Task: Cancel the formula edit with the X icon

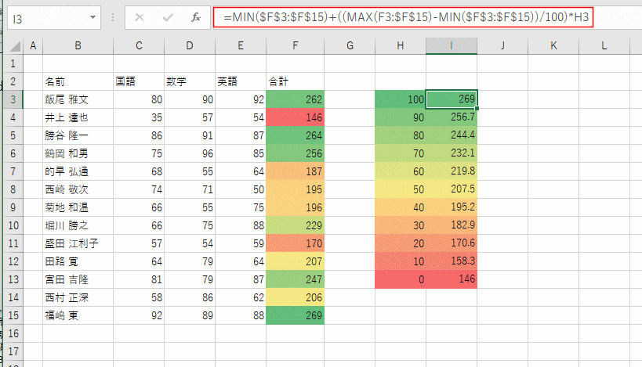Action: (140, 17)
